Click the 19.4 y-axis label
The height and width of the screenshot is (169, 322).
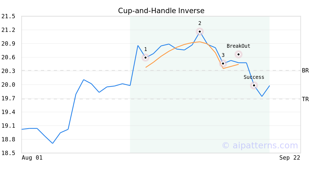click(x=8, y=112)
